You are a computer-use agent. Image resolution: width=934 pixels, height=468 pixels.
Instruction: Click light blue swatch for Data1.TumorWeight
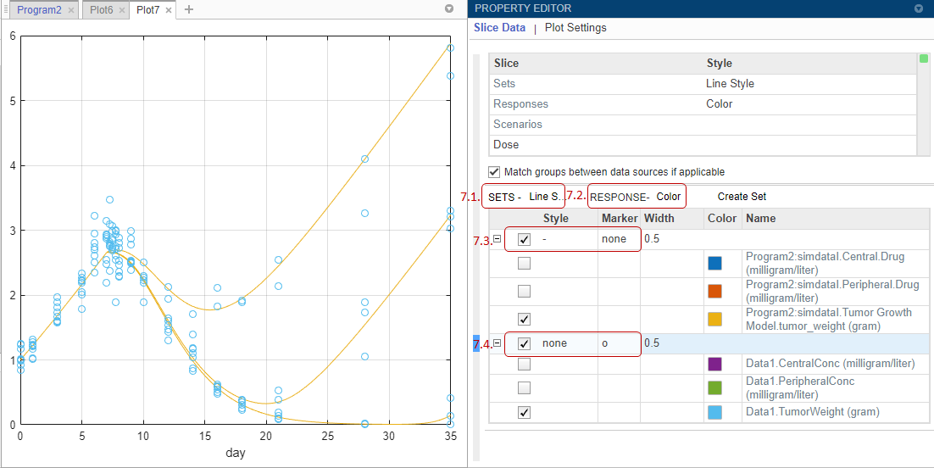click(714, 412)
